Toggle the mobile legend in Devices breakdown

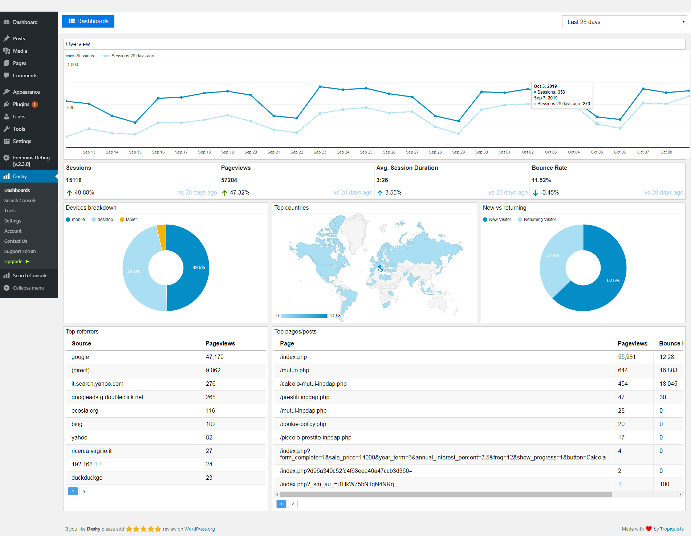point(75,220)
